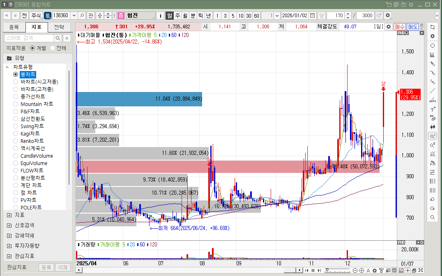Click the full-screen chart icon at bottom right
Viewport: 442px width, 276px height.
[421, 270]
